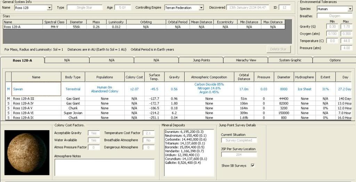The width and height of the screenshot is (356, 182).
Task: Open the System Graphic tab
Action: (290, 60)
